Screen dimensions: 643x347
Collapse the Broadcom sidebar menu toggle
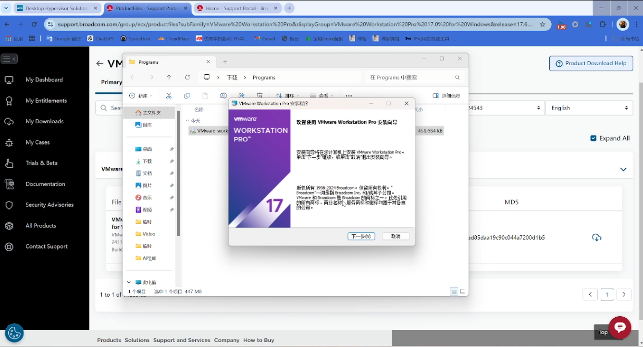click(x=9, y=59)
